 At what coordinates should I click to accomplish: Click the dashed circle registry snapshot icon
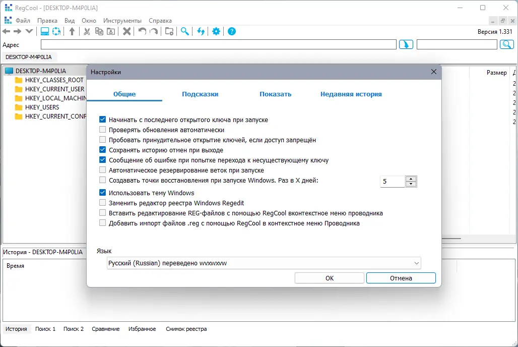click(x=56, y=31)
